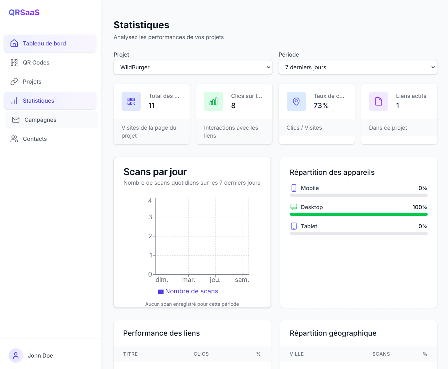Toggle the Nombre de scans legend entry
The image size is (448, 369).
tap(188, 291)
